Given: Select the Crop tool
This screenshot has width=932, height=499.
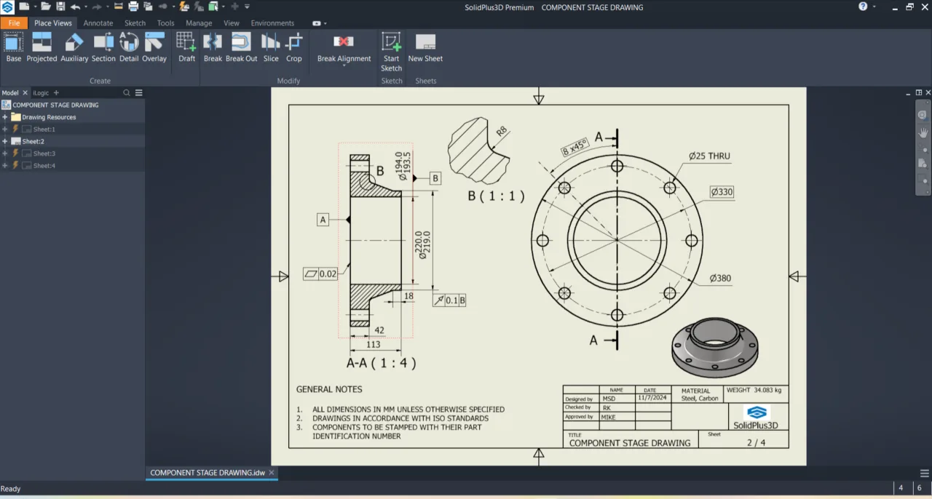Looking at the screenshot, I should [x=293, y=47].
